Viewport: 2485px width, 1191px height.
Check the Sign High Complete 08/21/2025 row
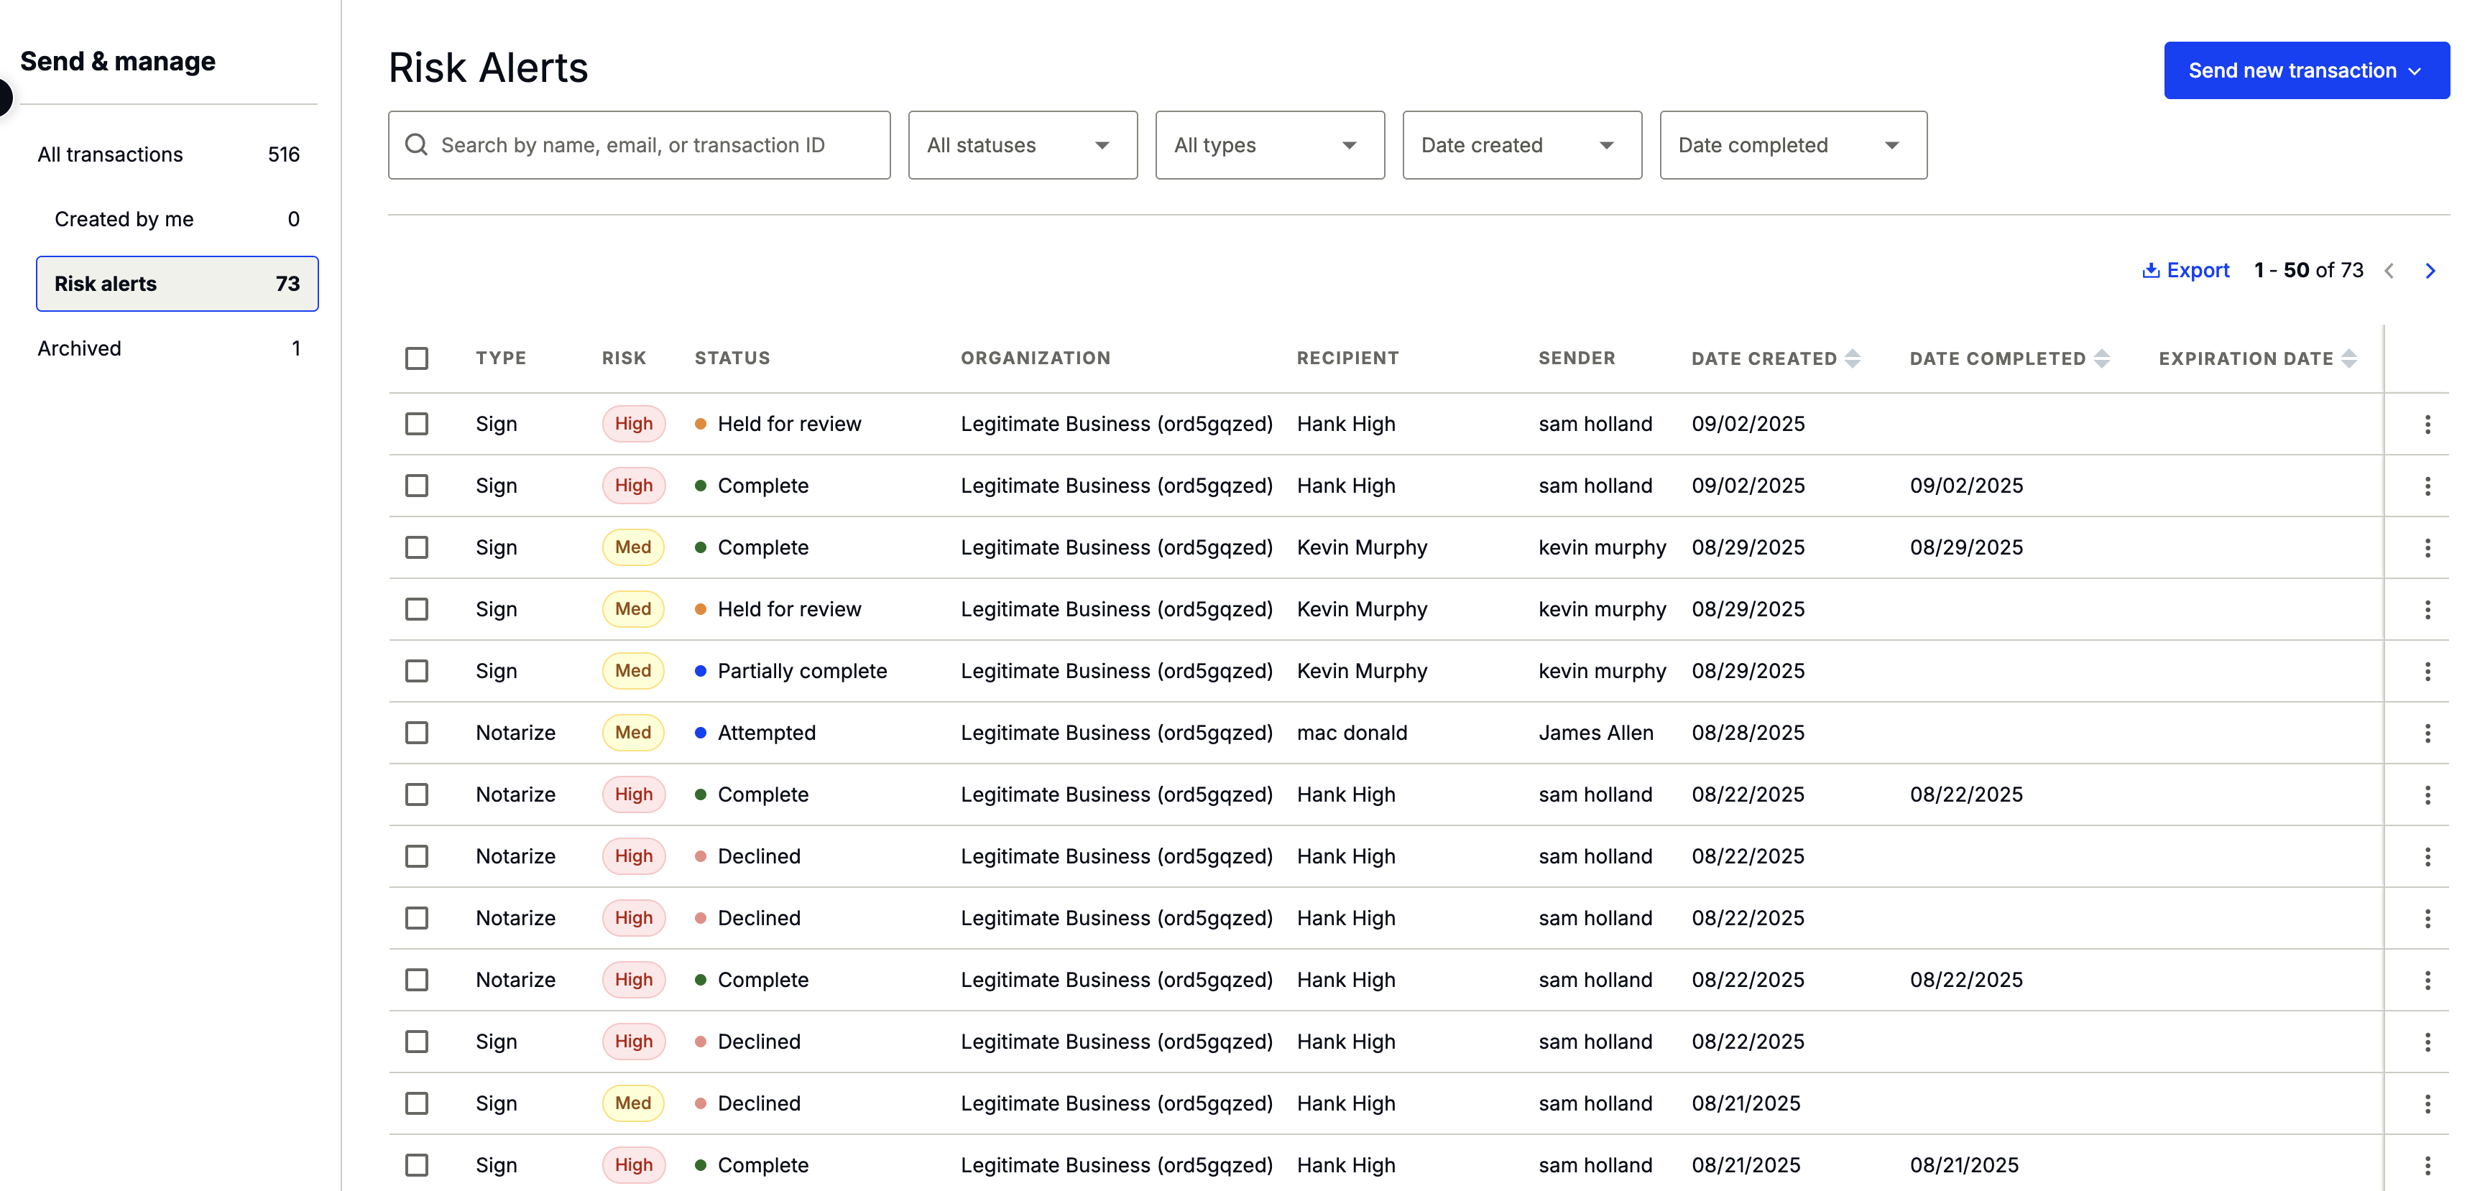point(417,1165)
